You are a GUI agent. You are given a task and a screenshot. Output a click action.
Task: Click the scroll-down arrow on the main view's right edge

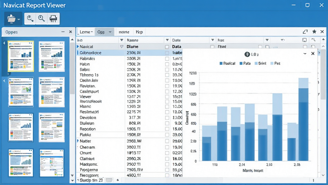coord(323,175)
